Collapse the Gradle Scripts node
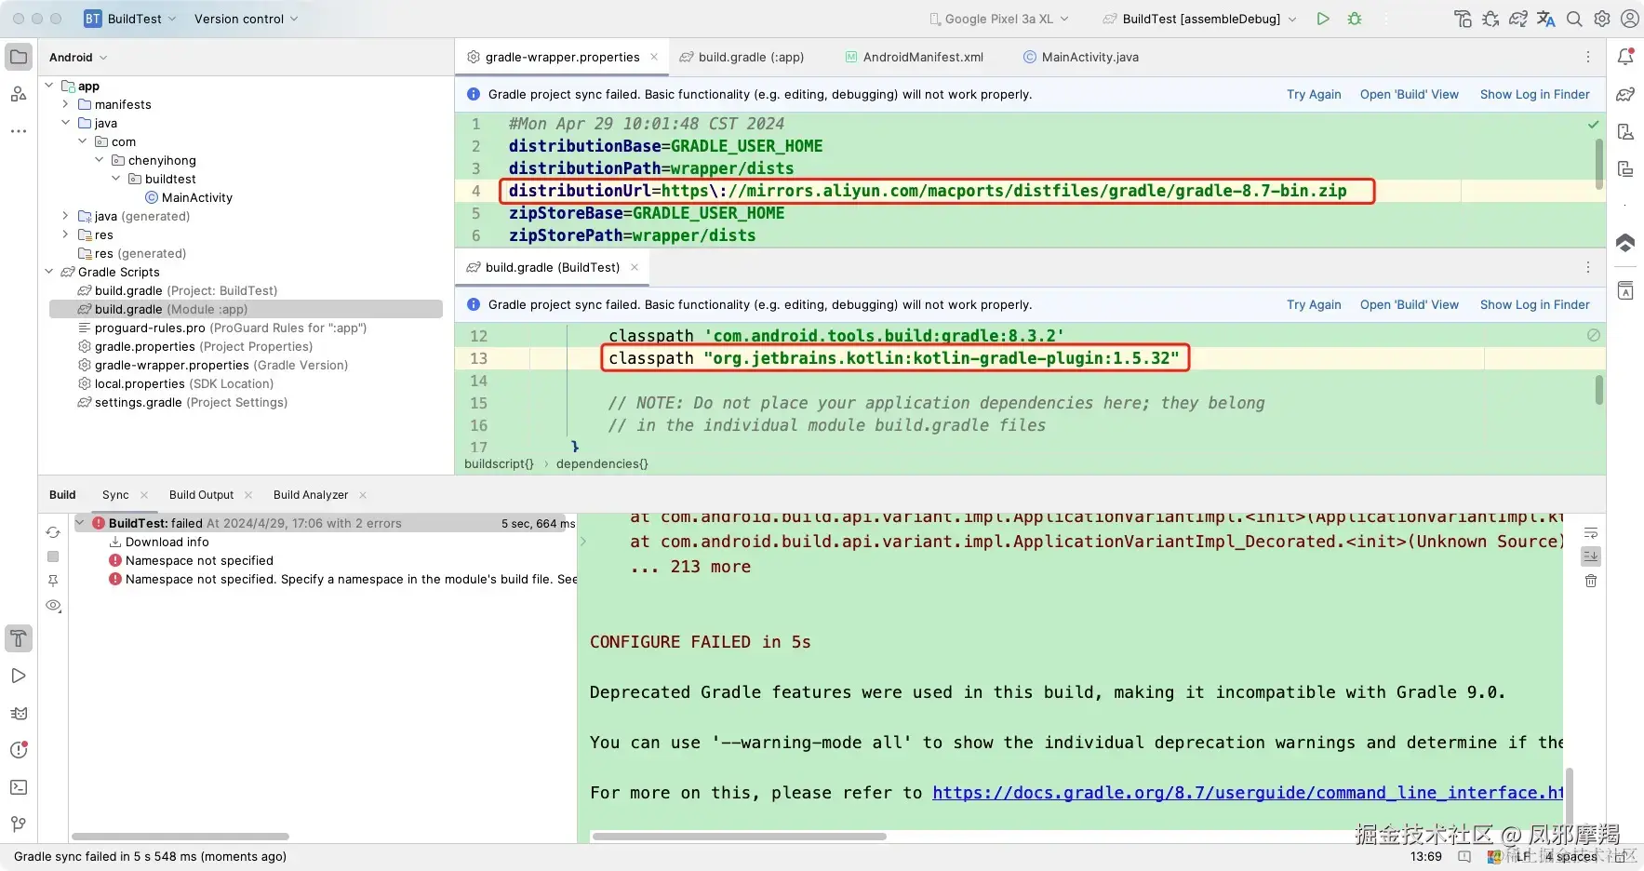The image size is (1644, 871). 49,272
